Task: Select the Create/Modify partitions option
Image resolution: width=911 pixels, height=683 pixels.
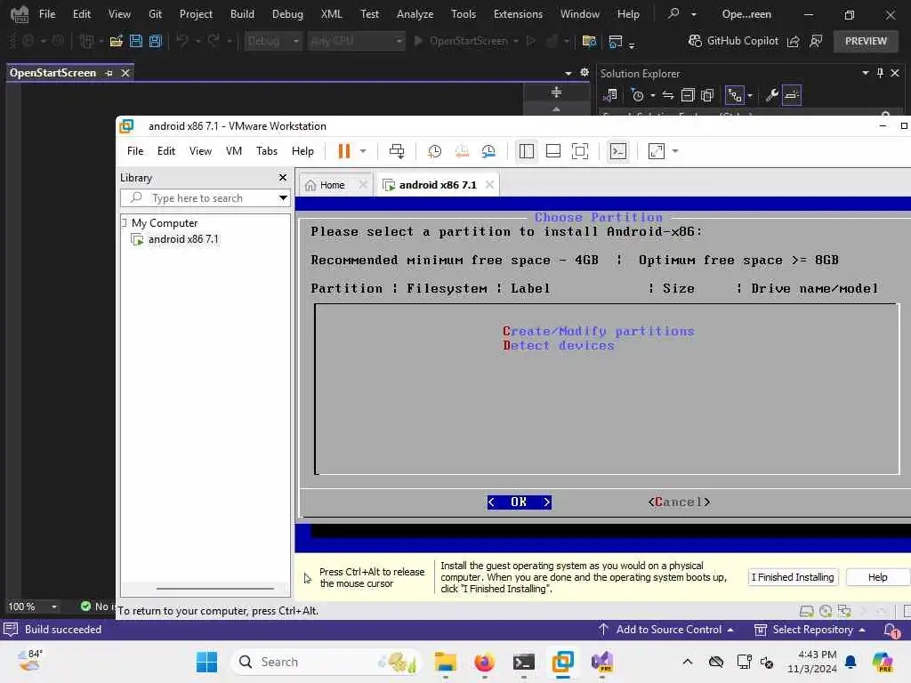Action: tap(599, 331)
